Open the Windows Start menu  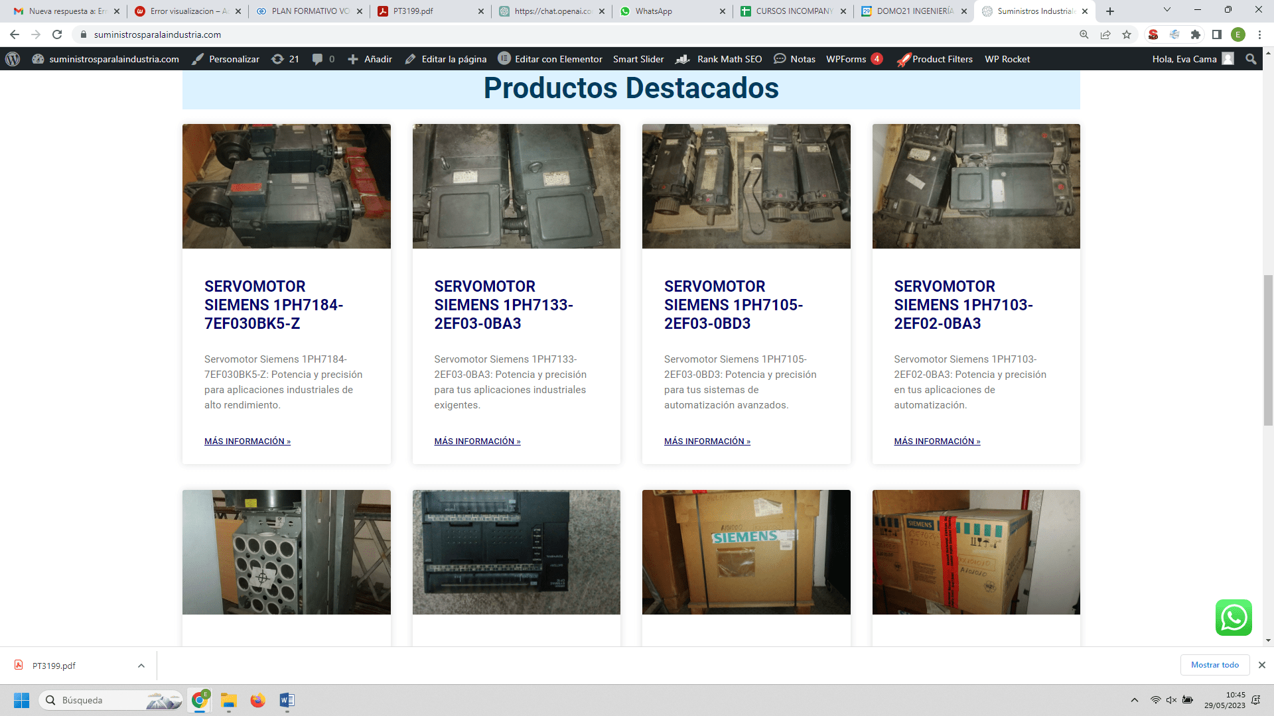click(x=21, y=700)
